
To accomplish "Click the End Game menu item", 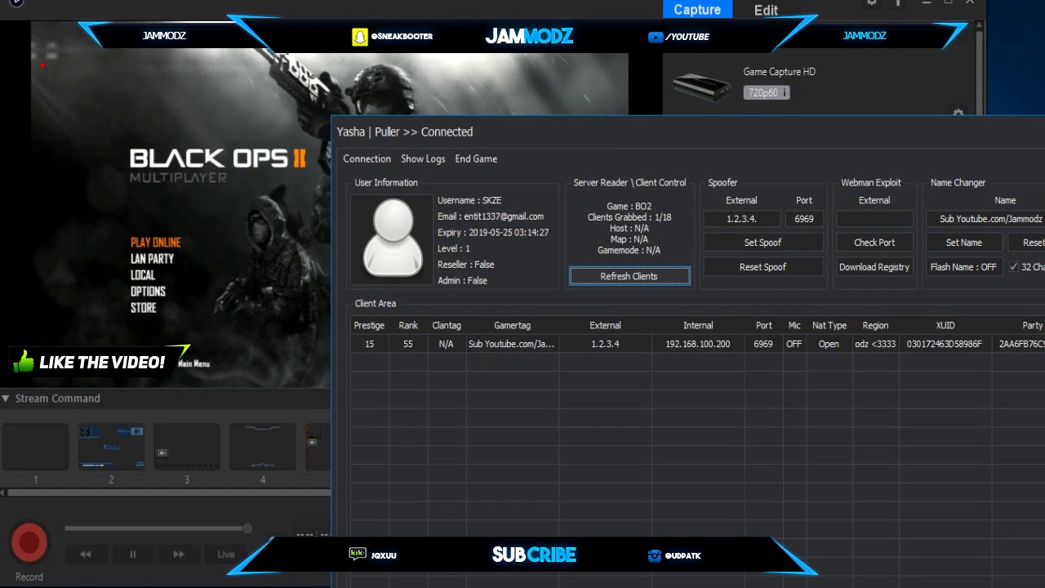I will point(476,159).
